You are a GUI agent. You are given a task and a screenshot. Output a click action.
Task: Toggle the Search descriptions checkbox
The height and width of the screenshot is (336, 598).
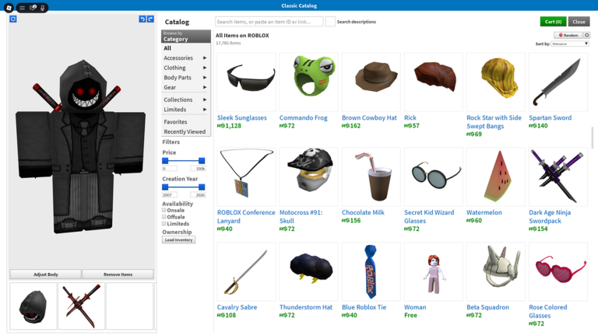point(330,22)
